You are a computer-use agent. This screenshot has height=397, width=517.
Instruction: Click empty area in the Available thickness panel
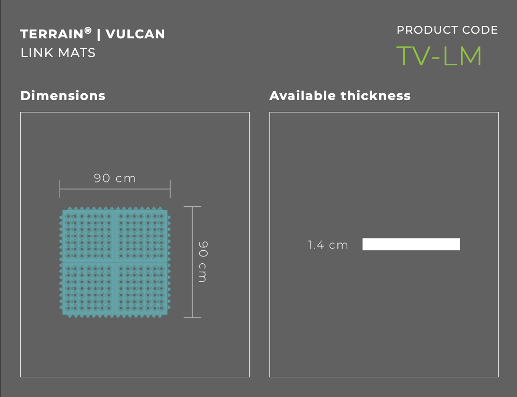coord(384,321)
